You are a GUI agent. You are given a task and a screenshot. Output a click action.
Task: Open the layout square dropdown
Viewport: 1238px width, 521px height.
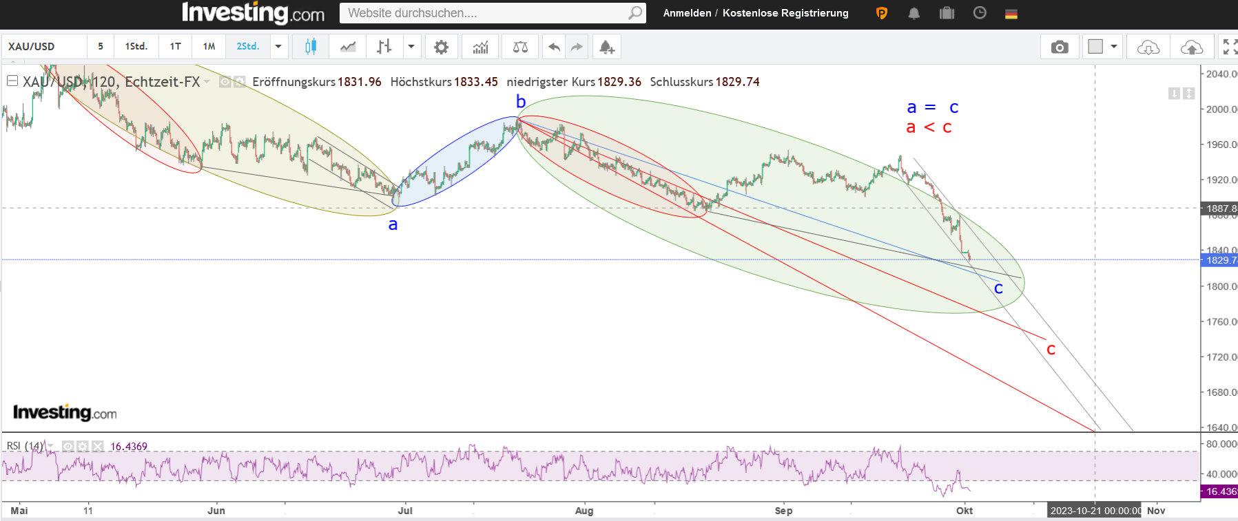pos(1103,47)
